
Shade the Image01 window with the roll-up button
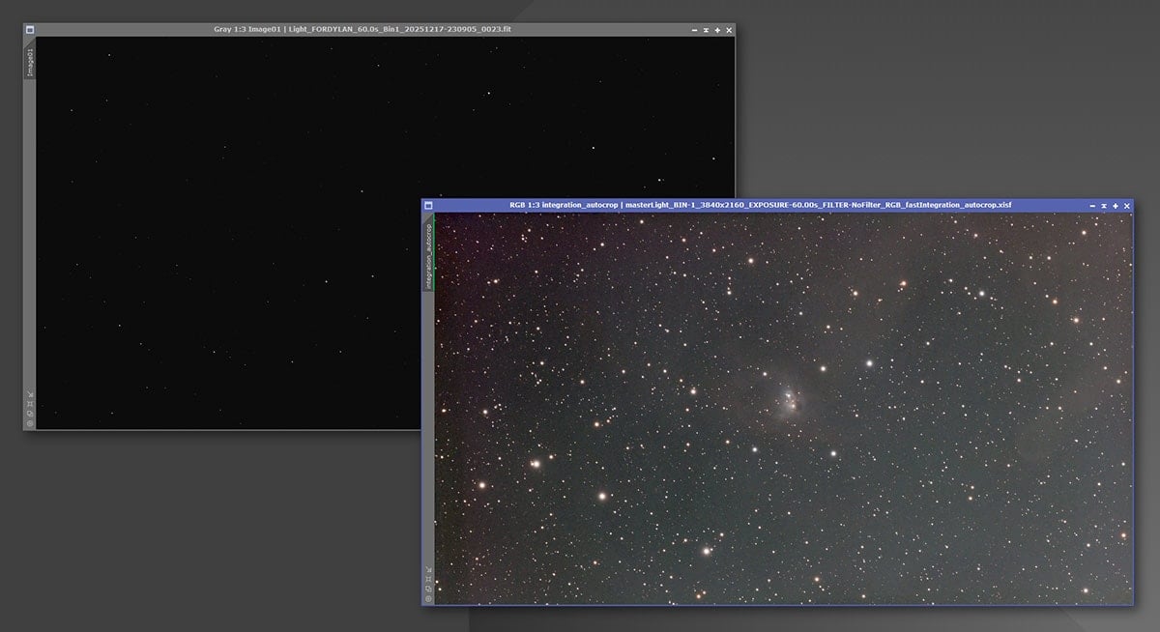click(706, 30)
